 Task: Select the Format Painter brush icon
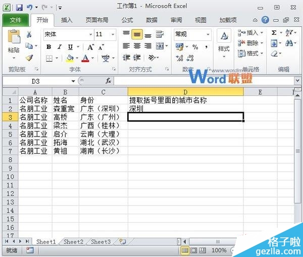(29, 58)
